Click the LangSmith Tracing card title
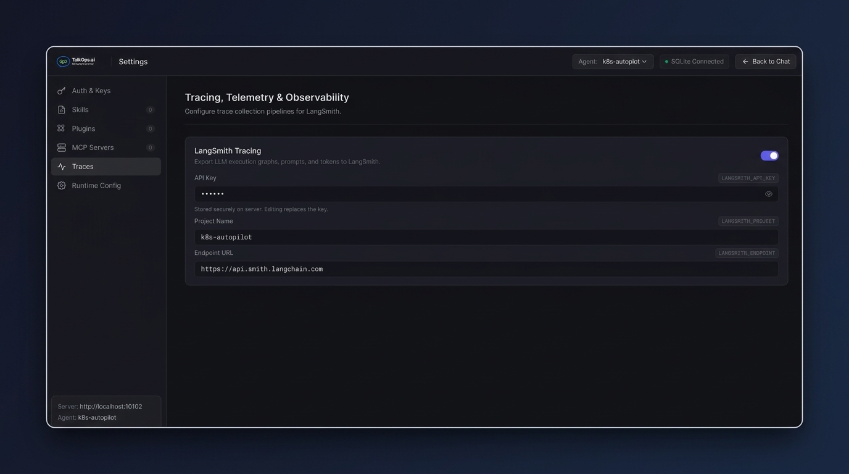 pyautogui.click(x=228, y=151)
